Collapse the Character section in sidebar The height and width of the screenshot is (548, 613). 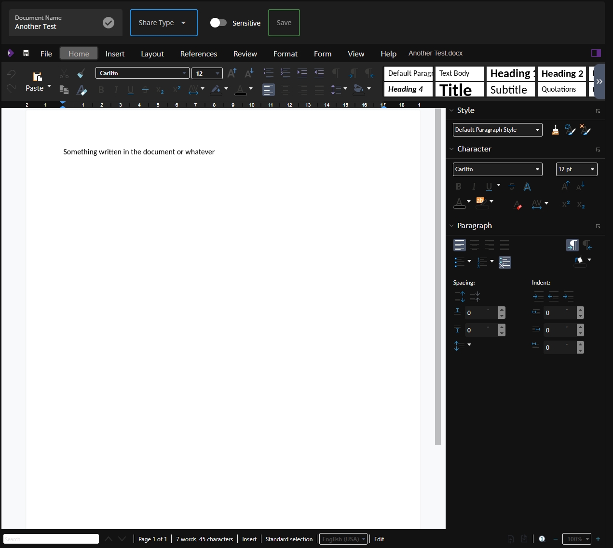452,149
